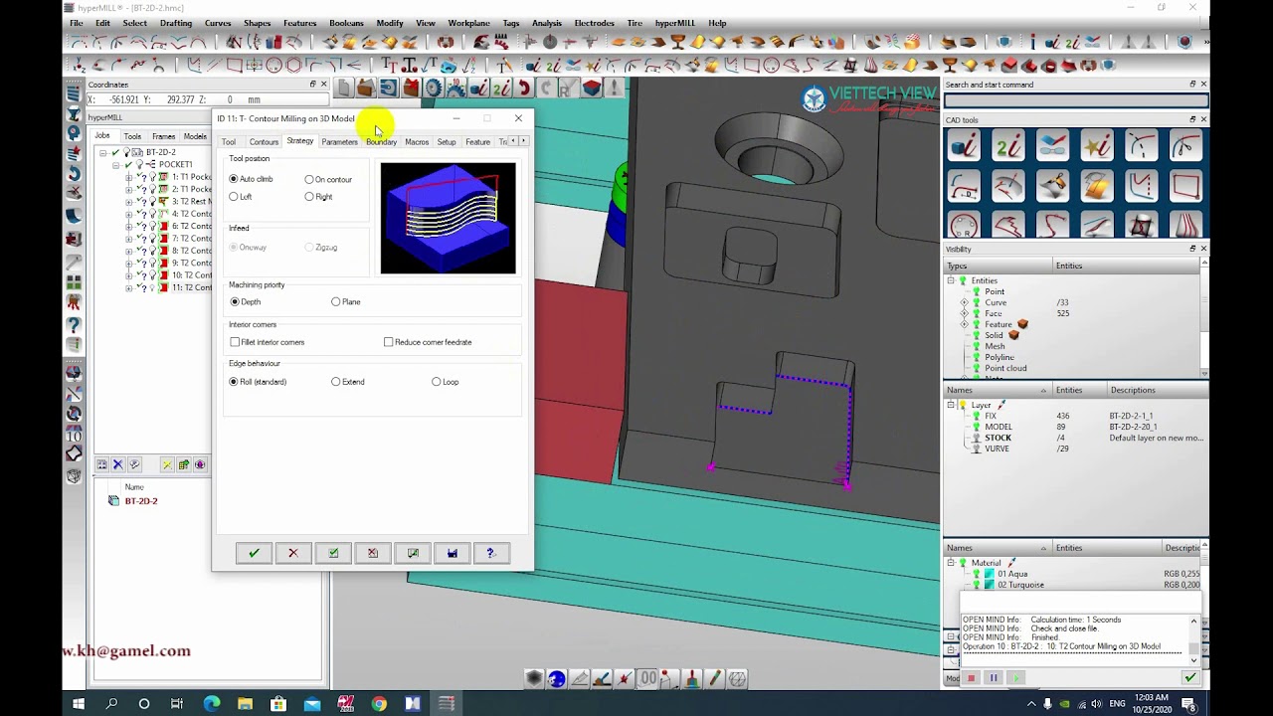1273x716 pixels.
Task: Click the tab scroll right arrow in dialog
Action: [x=524, y=141]
